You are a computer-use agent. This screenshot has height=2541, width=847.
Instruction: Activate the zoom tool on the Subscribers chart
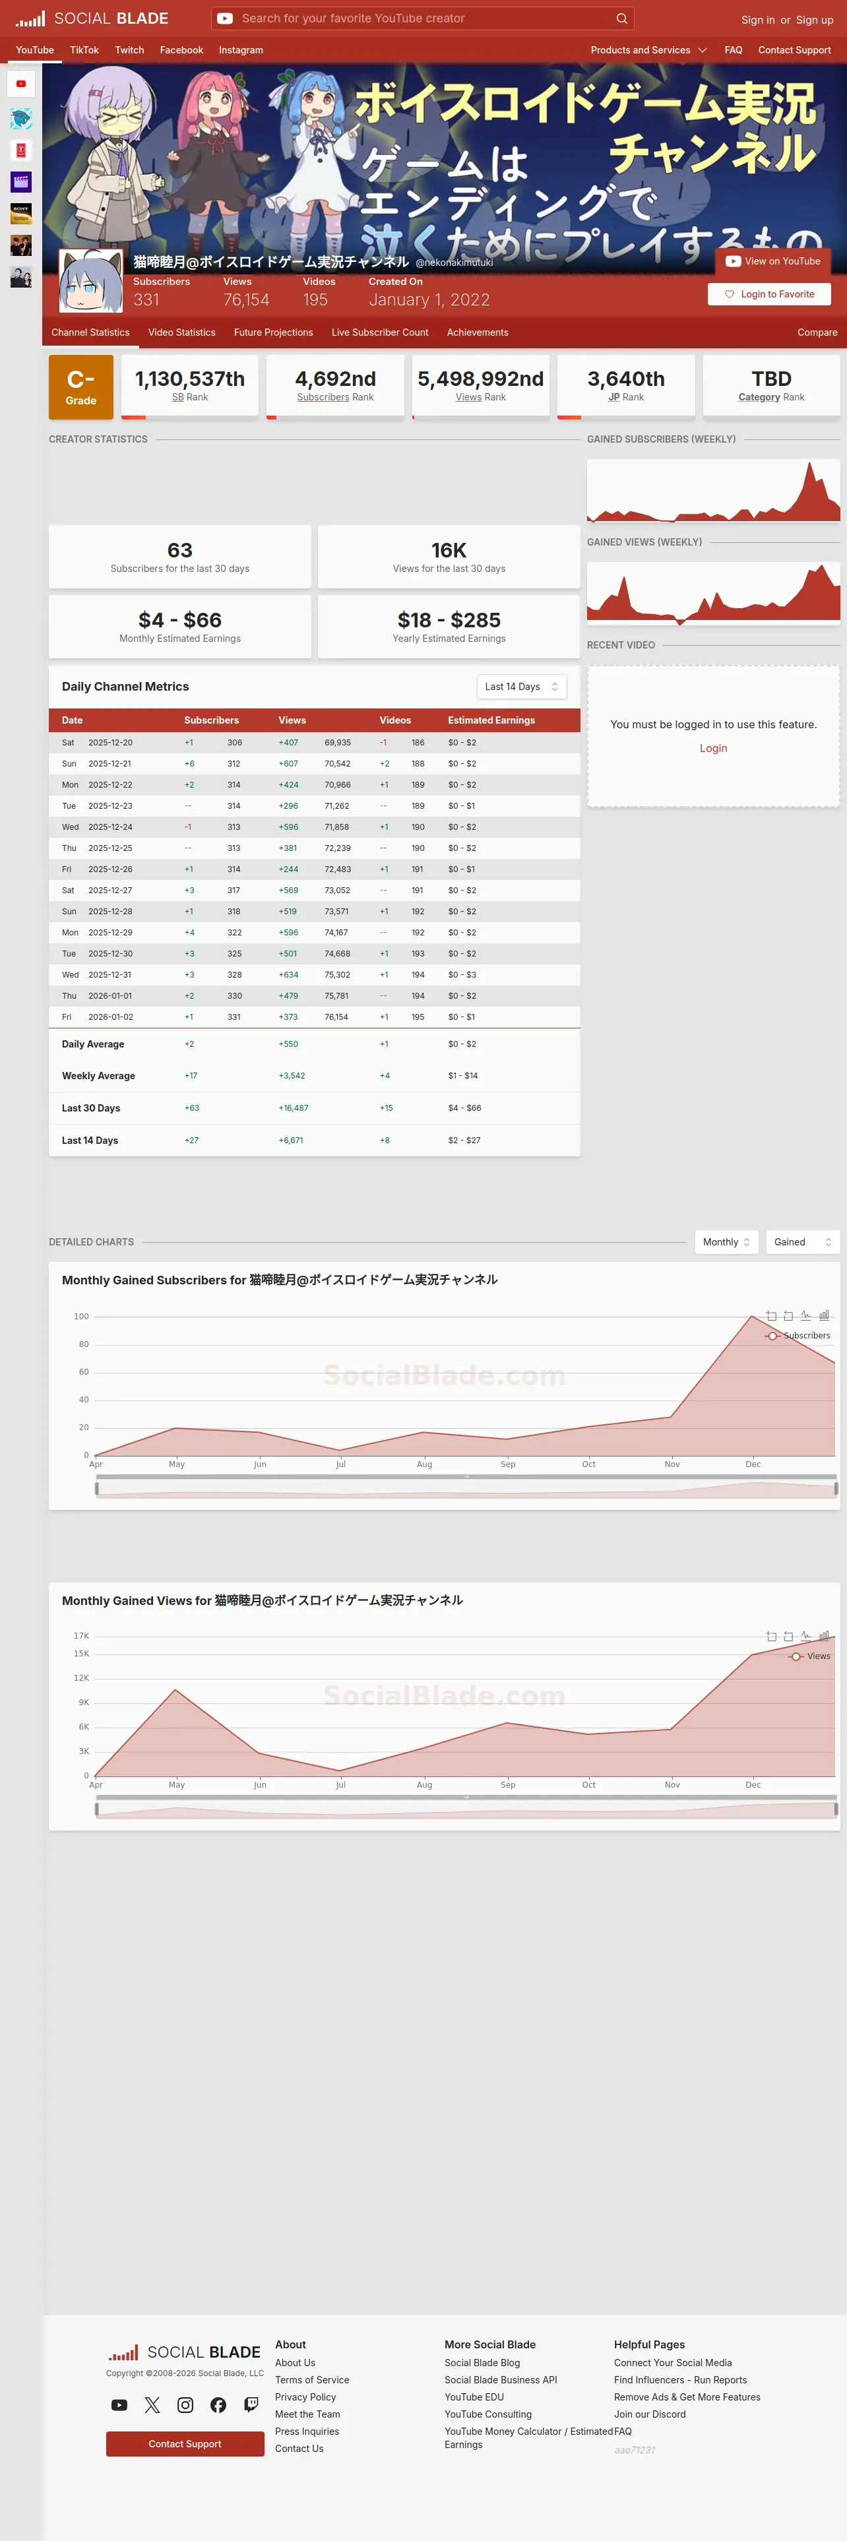771,1316
